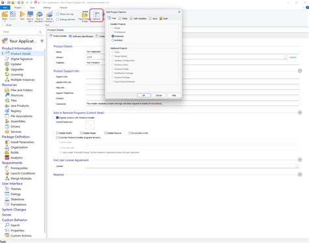Check Do not show in list

(x=130, y=133)
